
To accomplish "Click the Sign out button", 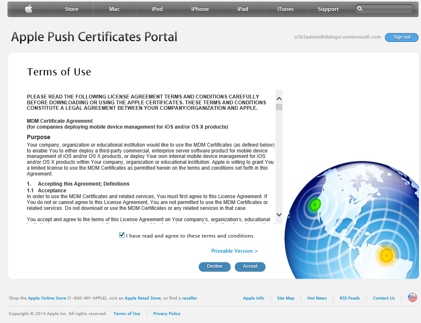I will pos(402,37).
